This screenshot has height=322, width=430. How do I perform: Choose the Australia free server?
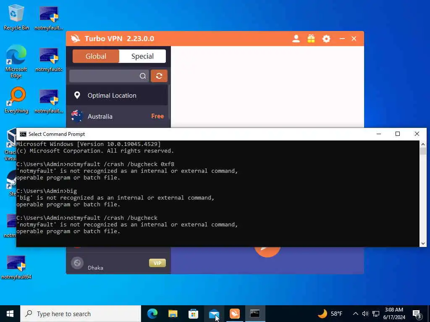[117, 117]
